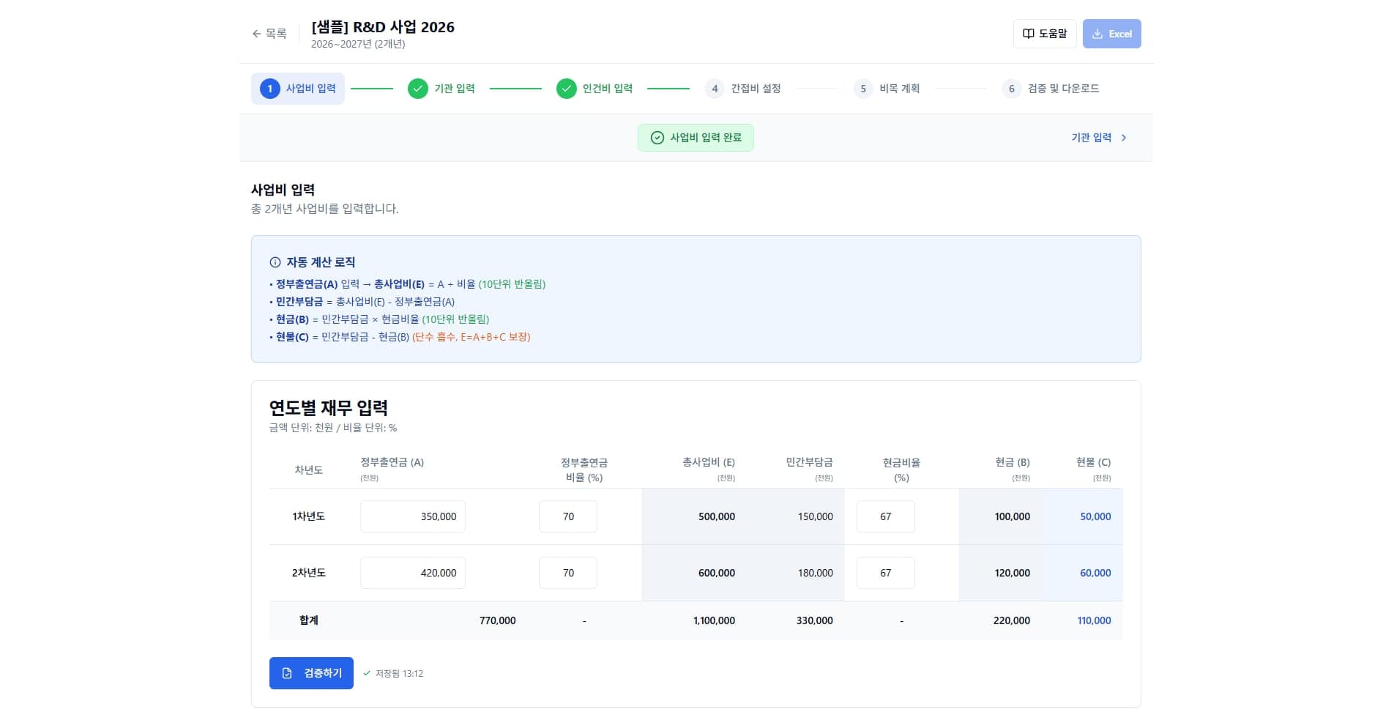The image size is (1394, 712).
Task: Click the check icon in 사업비 입력 완료 badge
Action: [x=657, y=138]
